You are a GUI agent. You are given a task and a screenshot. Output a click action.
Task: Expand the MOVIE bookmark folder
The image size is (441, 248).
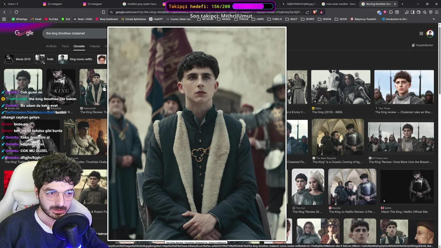pos(341,19)
